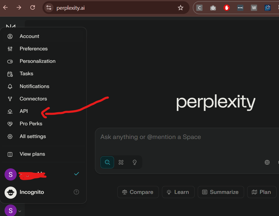
Task: Go back in browser
Action: 5,8
